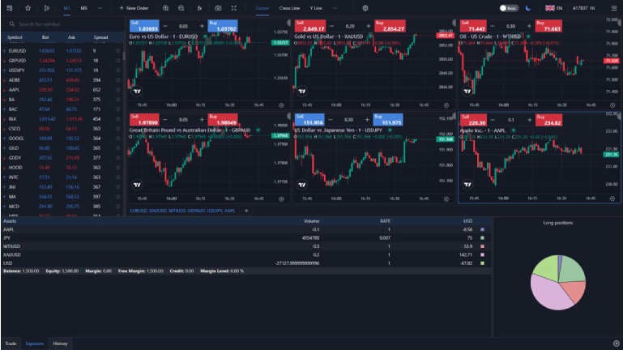The height and width of the screenshot is (350, 623).
Task: Sort watchlist by Spread column
Action: (x=100, y=37)
